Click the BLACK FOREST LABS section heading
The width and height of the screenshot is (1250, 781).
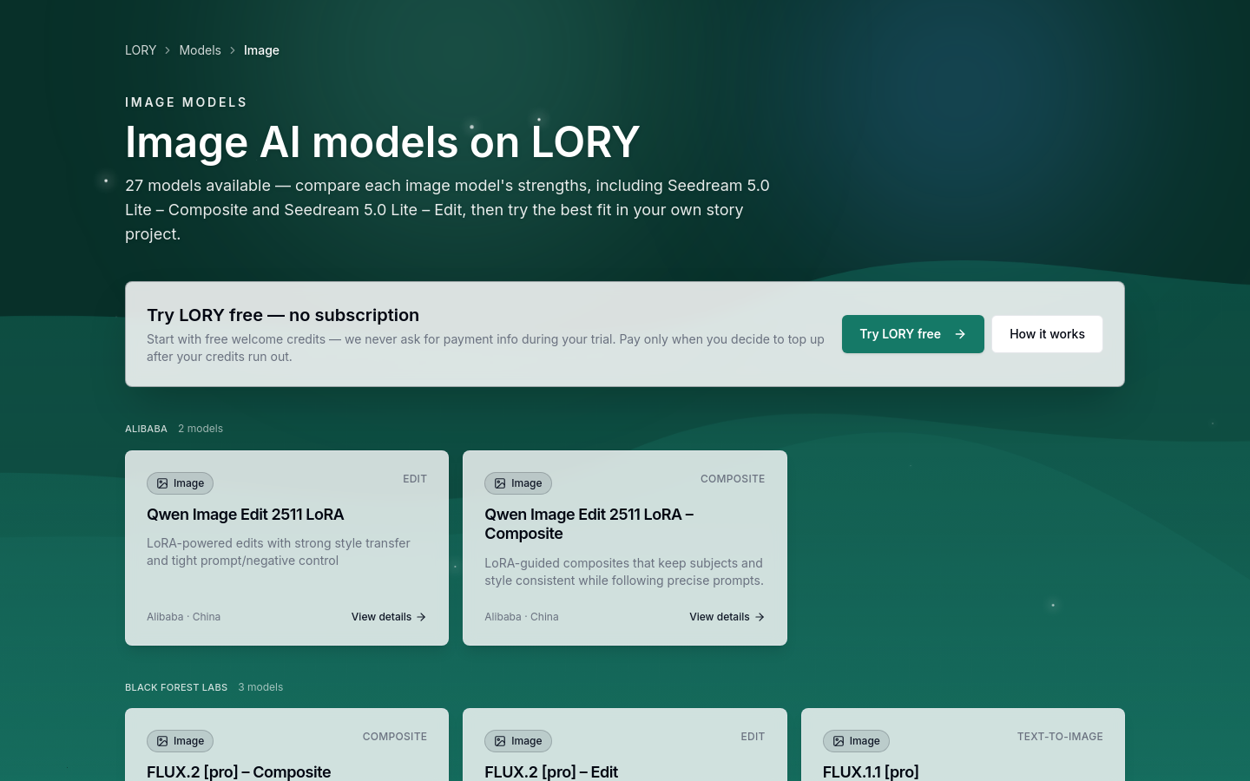point(176,687)
